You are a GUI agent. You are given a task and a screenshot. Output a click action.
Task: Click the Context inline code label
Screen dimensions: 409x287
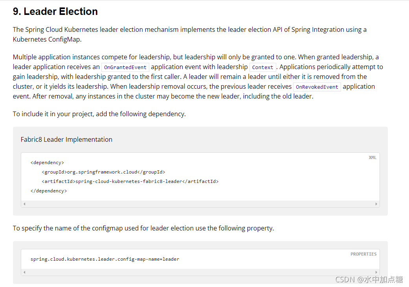tap(263, 67)
